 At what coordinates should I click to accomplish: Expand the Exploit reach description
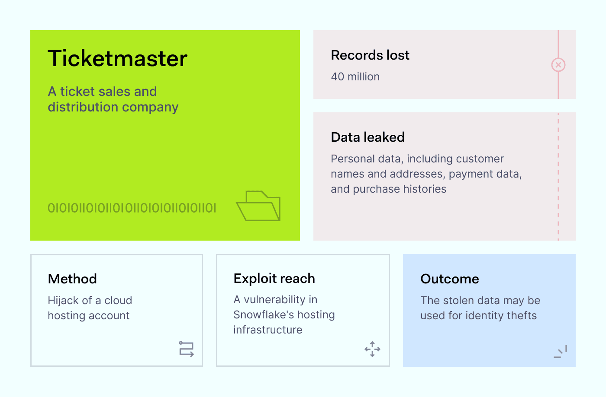tap(284, 314)
